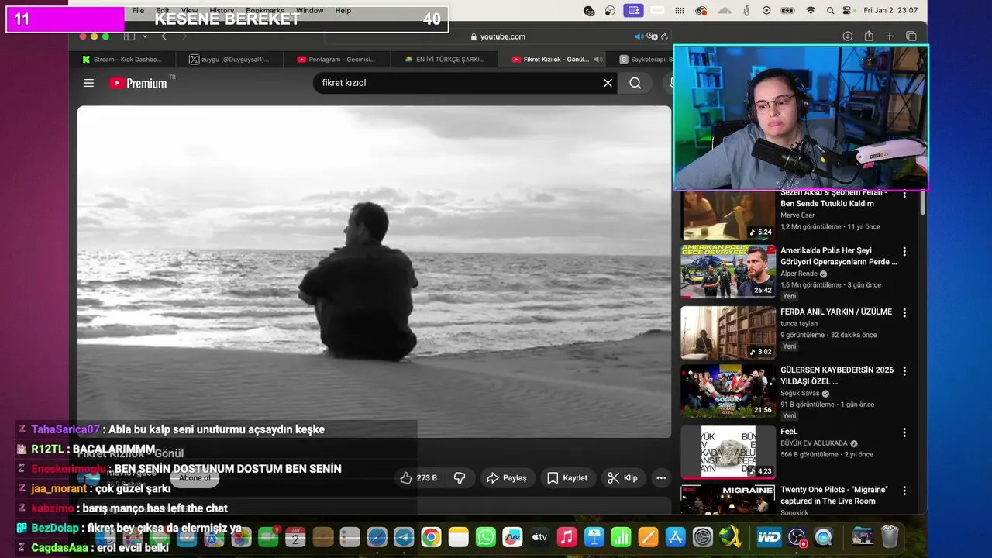Dislike the video with thumbs-down
The image size is (992, 558).
(460, 478)
